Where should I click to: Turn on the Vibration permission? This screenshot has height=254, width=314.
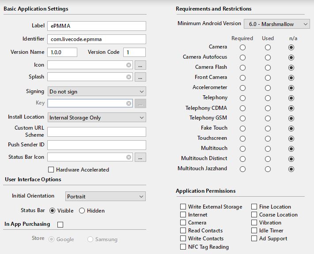pyautogui.click(x=254, y=223)
